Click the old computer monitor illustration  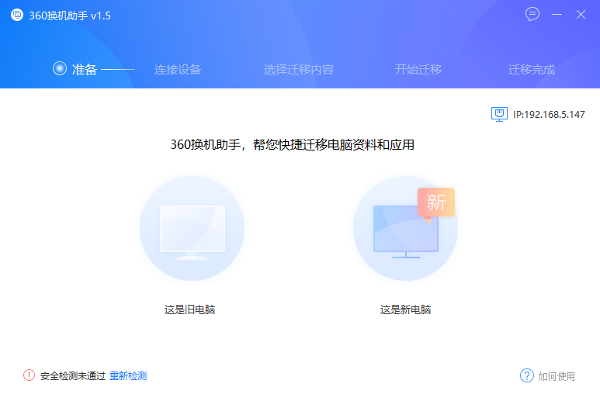tap(192, 230)
